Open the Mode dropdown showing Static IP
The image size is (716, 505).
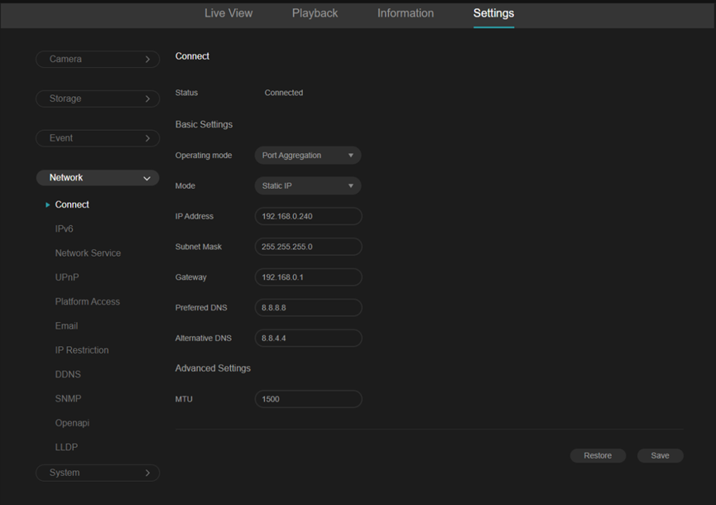pos(307,185)
